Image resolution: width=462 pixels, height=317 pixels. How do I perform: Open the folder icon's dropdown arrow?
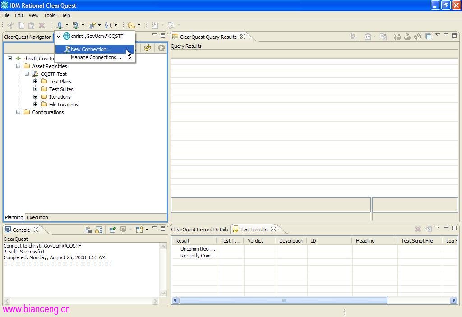(139, 25)
